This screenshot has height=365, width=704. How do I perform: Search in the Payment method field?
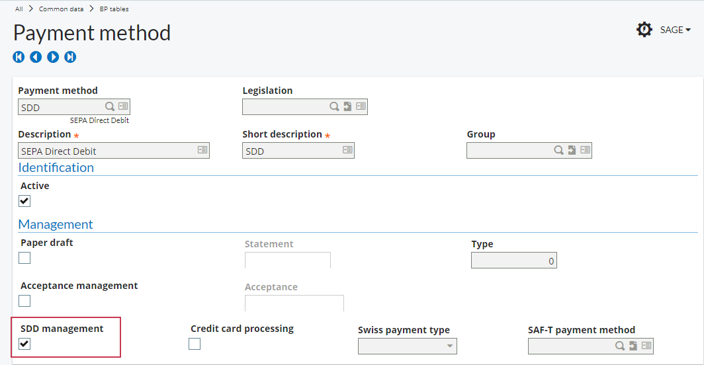click(110, 106)
